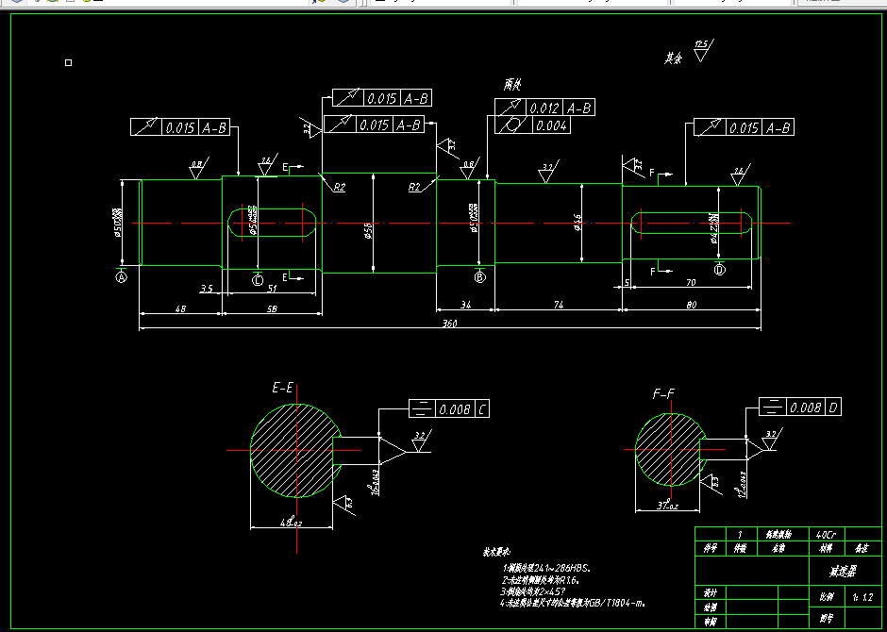Select the overall length dimension 360
This screenshot has height=632, width=887.
pyautogui.click(x=450, y=324)
